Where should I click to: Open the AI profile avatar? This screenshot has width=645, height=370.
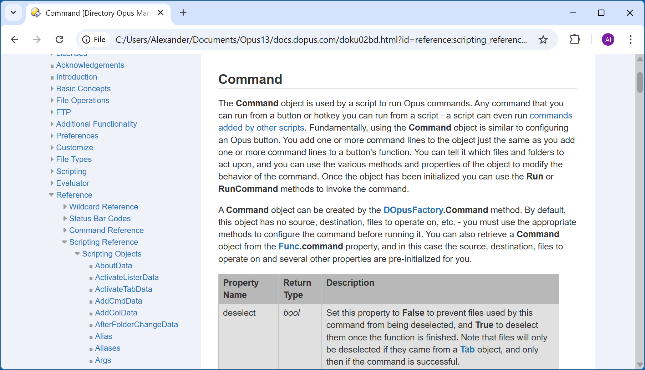click(x=608, y=39)
